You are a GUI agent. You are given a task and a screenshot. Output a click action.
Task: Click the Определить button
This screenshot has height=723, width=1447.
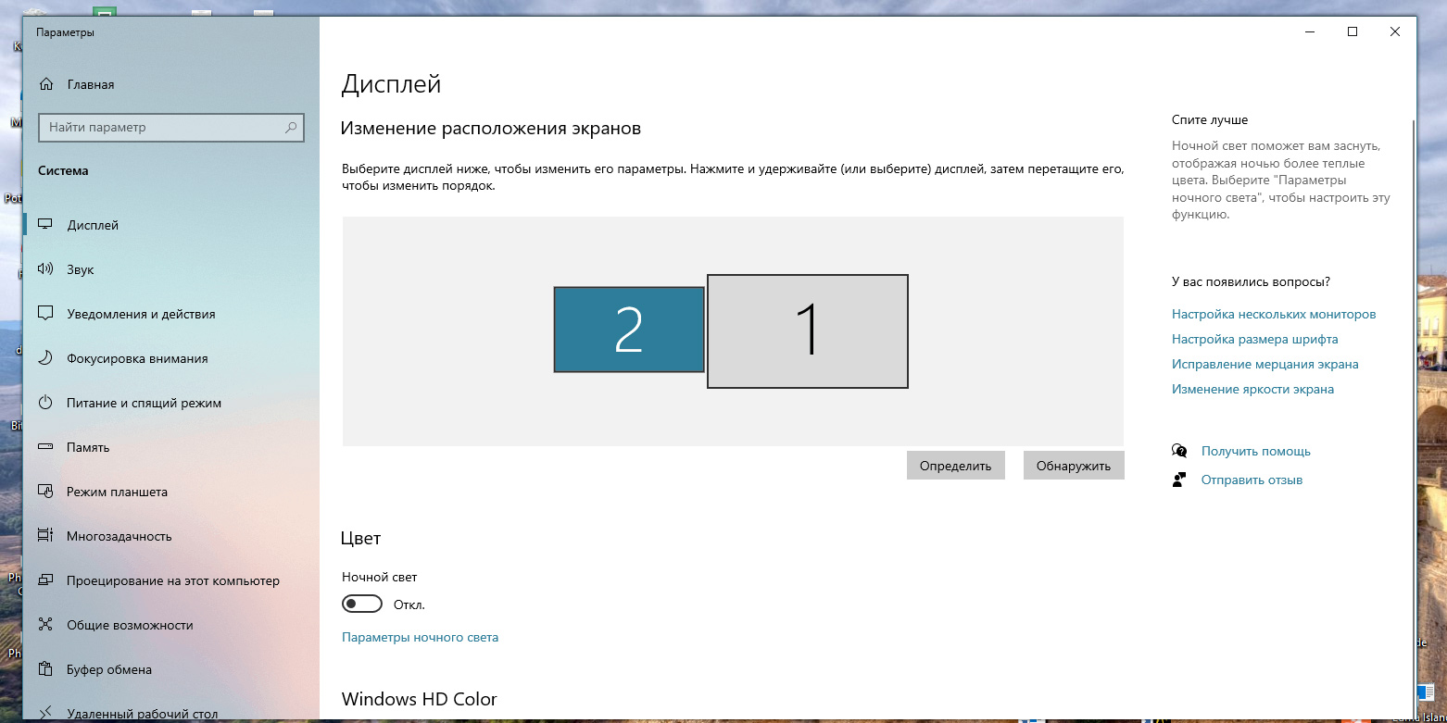coord(955,466)
